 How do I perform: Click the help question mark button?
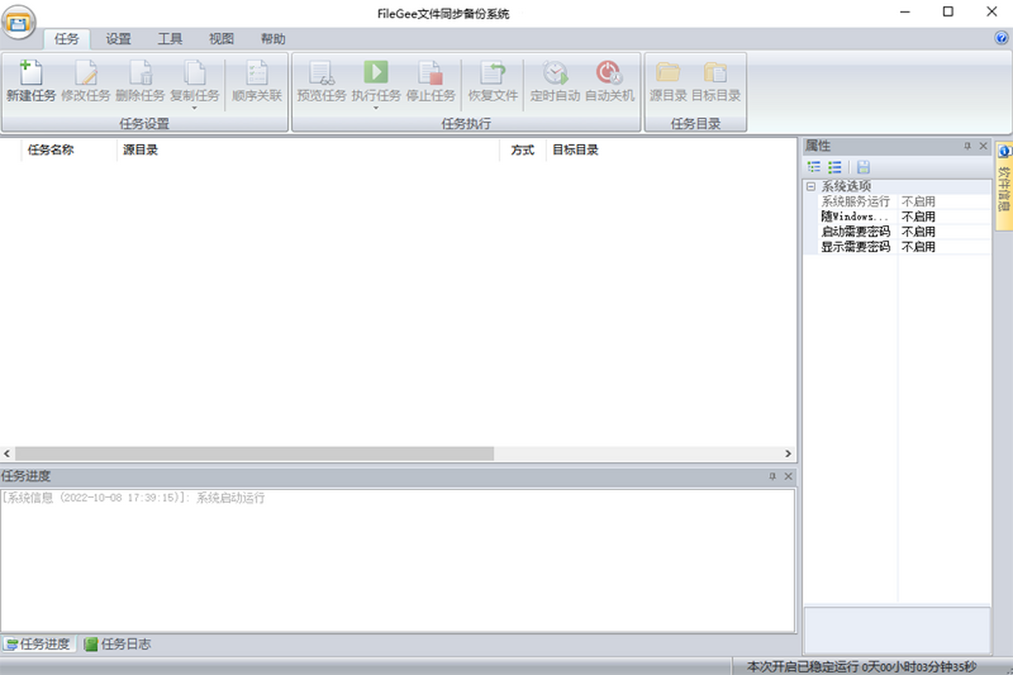click(1001, 38)
